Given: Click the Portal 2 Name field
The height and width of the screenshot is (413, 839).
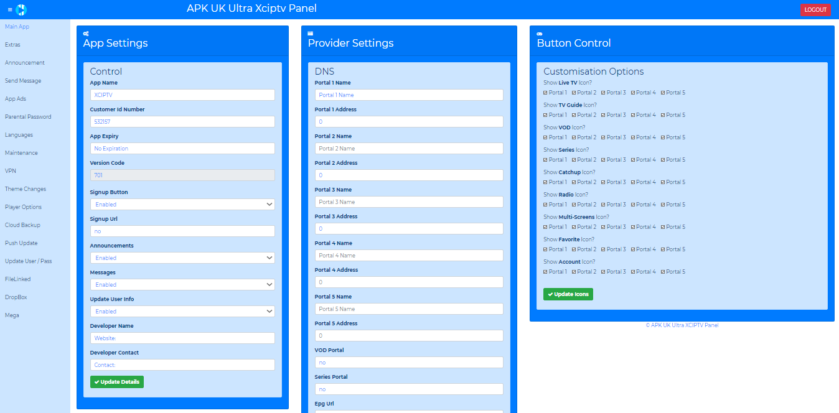Looking at the screenshot, I should (409, 148).
